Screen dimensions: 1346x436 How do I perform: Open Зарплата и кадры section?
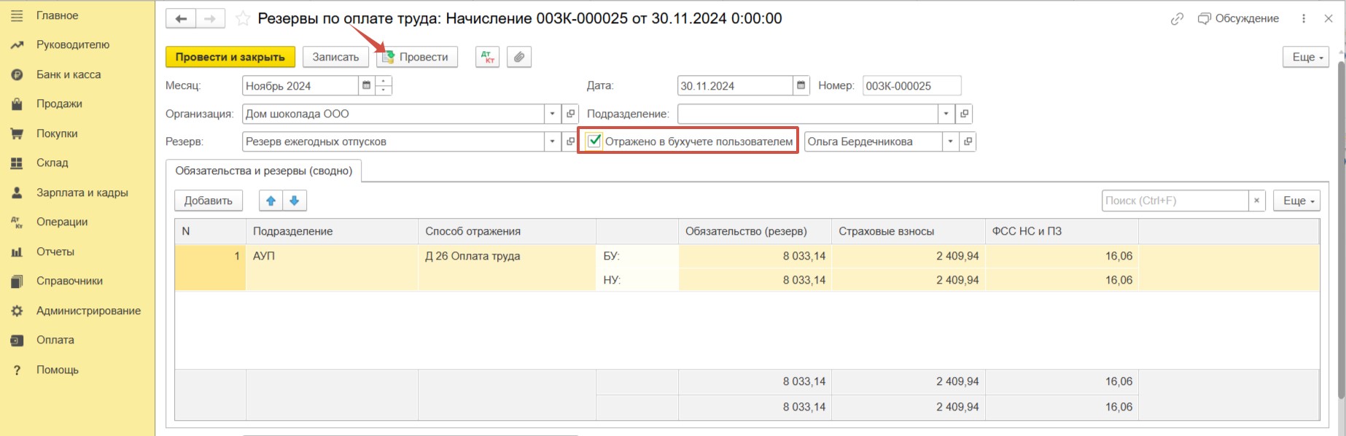[x=82, y=192]
